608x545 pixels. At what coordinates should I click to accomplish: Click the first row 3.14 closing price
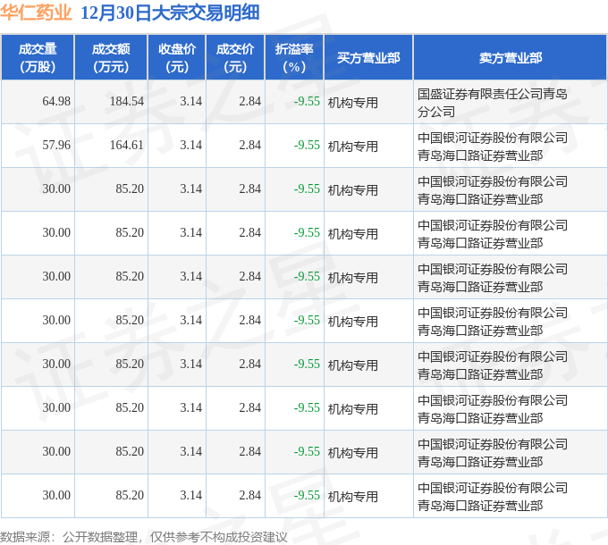coord(190,102)
